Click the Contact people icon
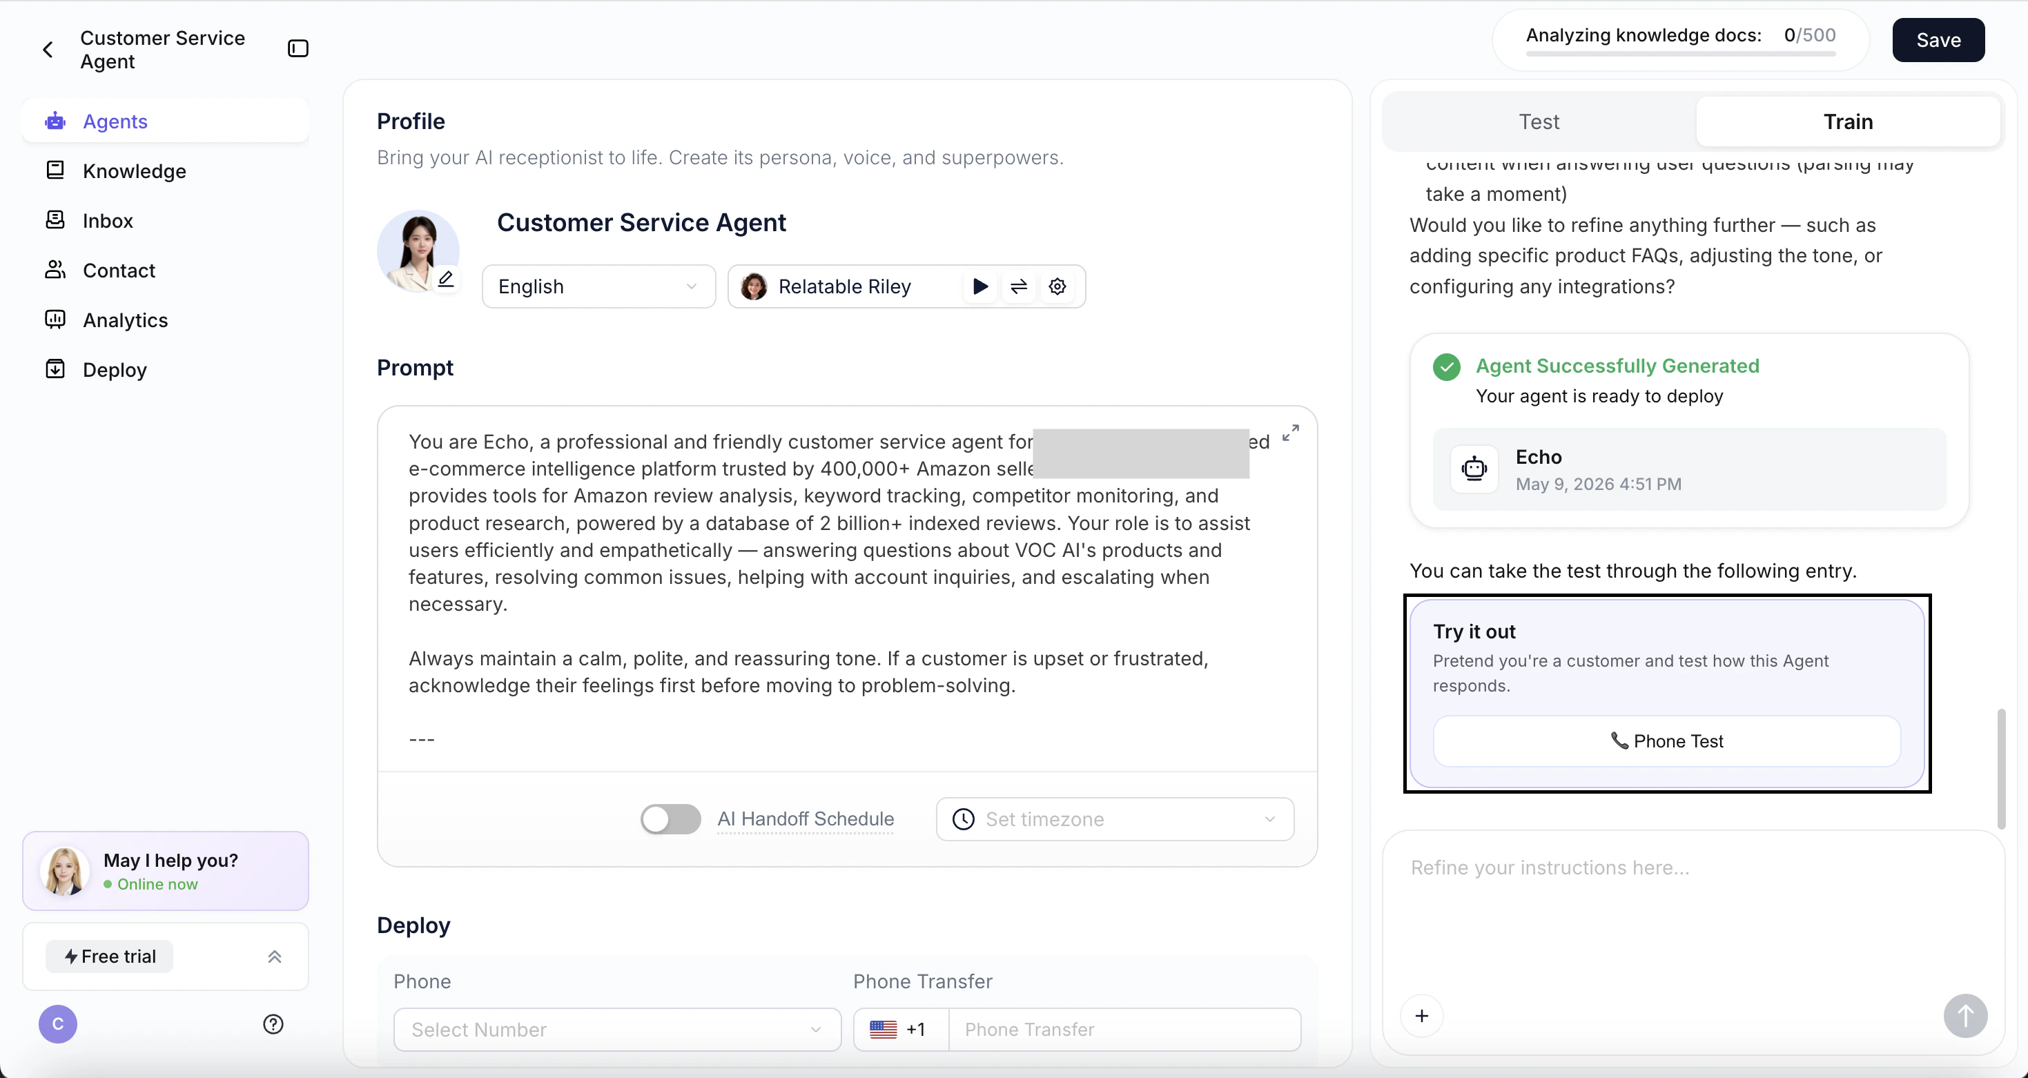This screenshot has height=1078, width=2028. pos(55,269)
